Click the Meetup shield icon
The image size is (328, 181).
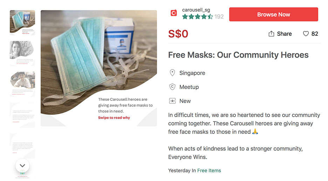click(x=172, y=87)
